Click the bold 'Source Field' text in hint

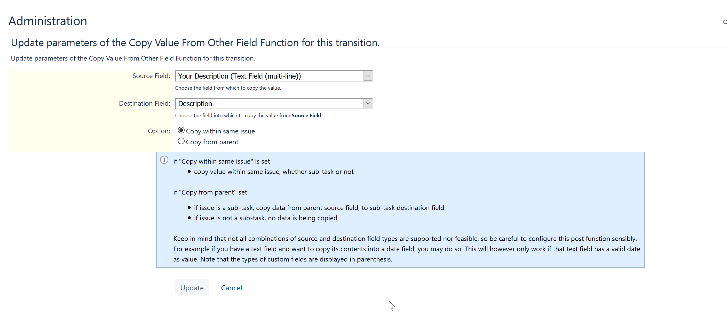pos(306,115)
